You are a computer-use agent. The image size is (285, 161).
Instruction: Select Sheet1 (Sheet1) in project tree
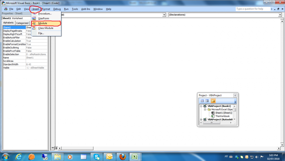[x=223, y=113]
